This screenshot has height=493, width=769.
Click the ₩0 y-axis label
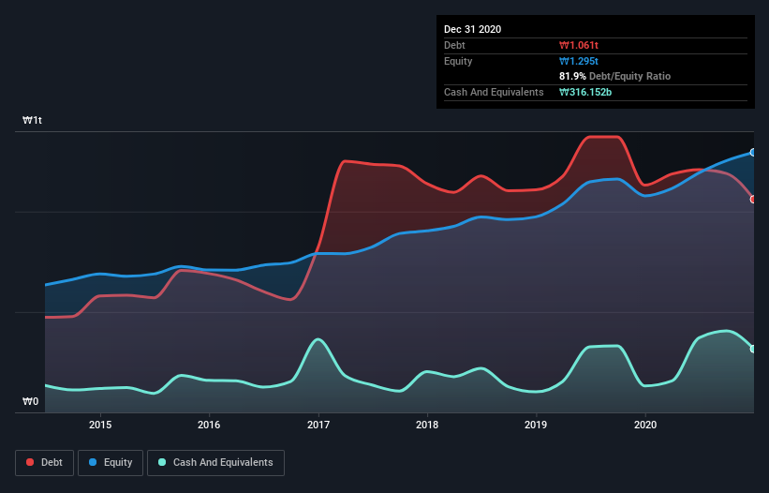tap(30, 401)
